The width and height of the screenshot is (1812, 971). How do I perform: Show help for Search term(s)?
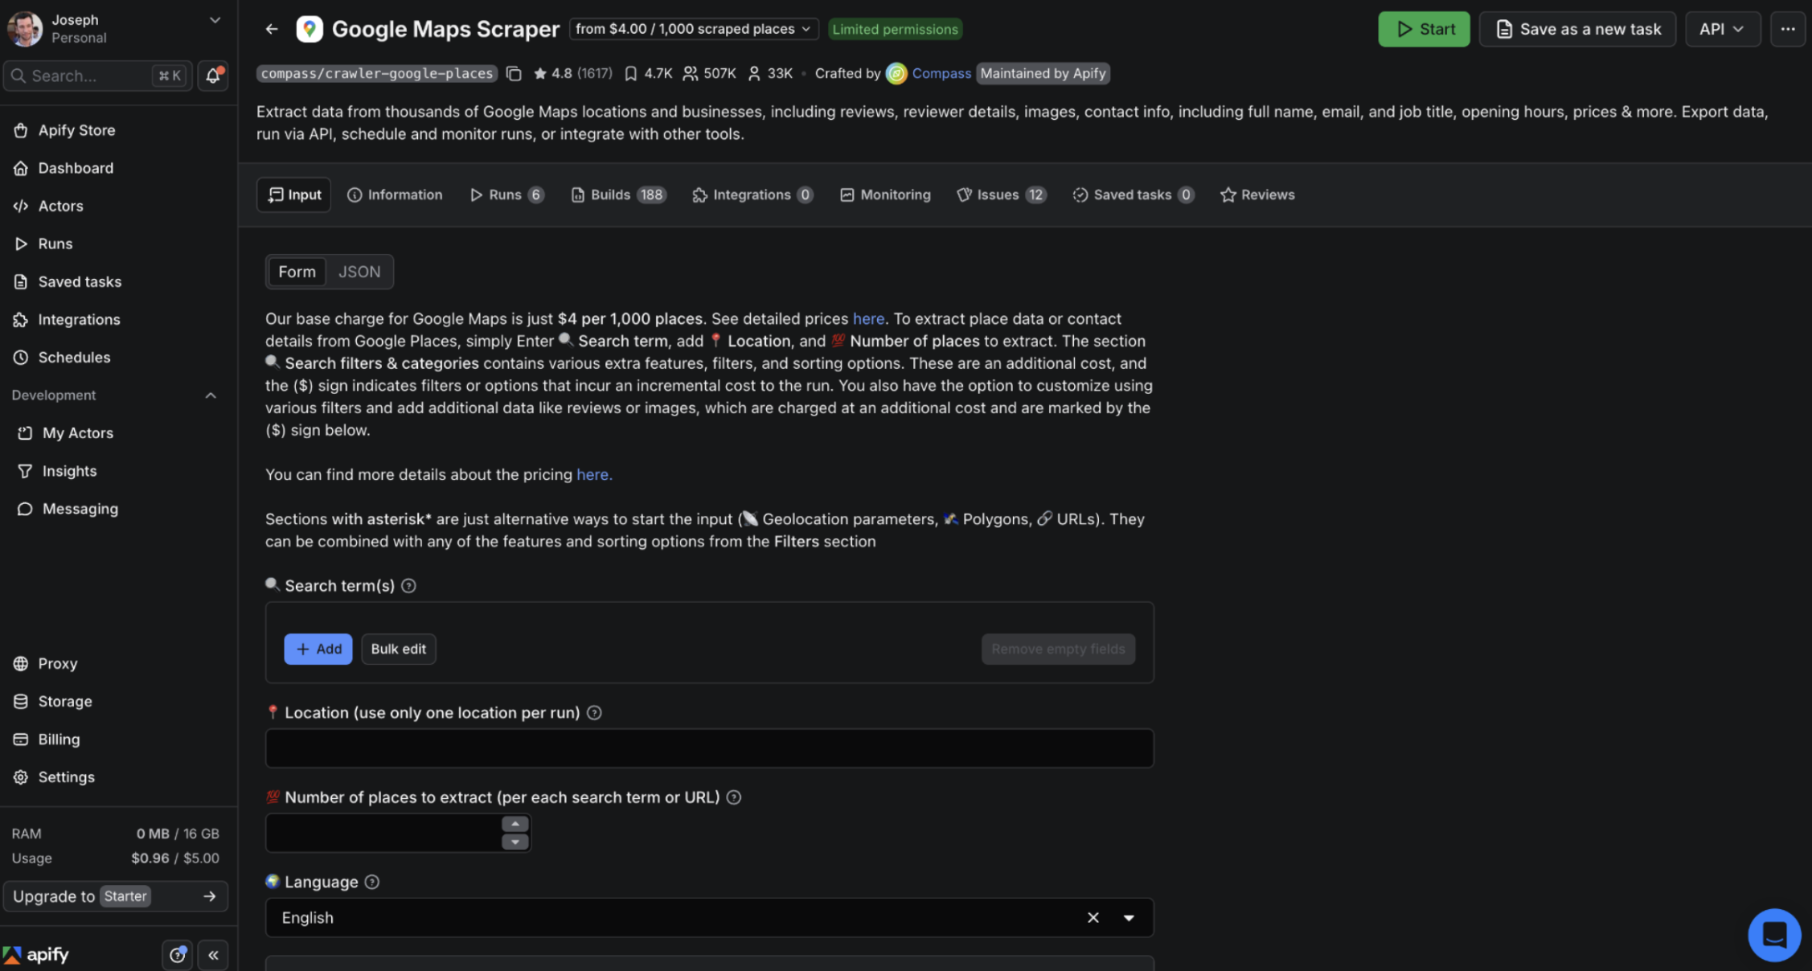point(408,586)
